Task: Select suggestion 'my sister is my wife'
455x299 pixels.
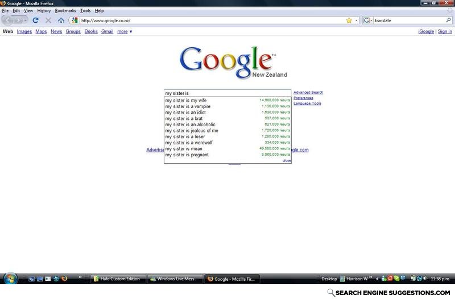Action: point(227,101)
